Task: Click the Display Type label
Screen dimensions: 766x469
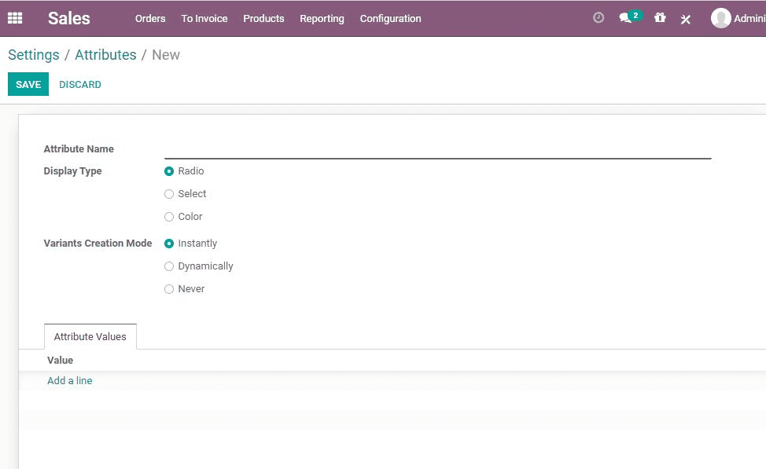Action: click(x=73, y=170)
